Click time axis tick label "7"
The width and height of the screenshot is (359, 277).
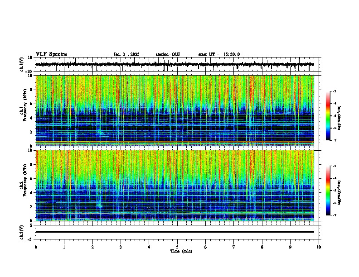[x=234, y=247]
